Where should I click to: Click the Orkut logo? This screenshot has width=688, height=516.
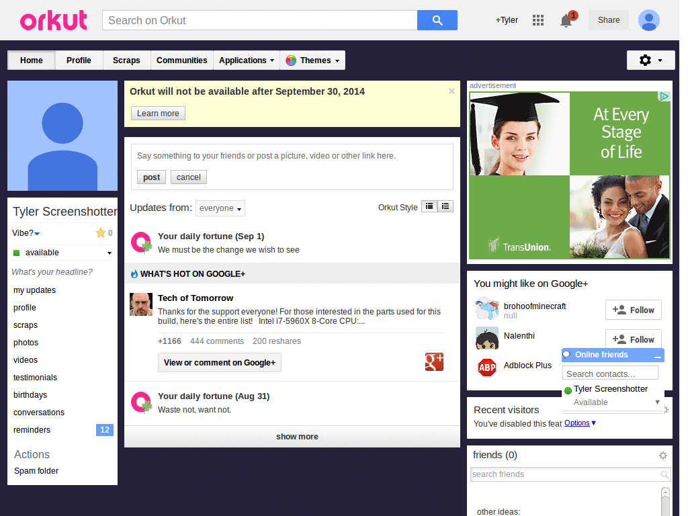(x=54, y=21)
